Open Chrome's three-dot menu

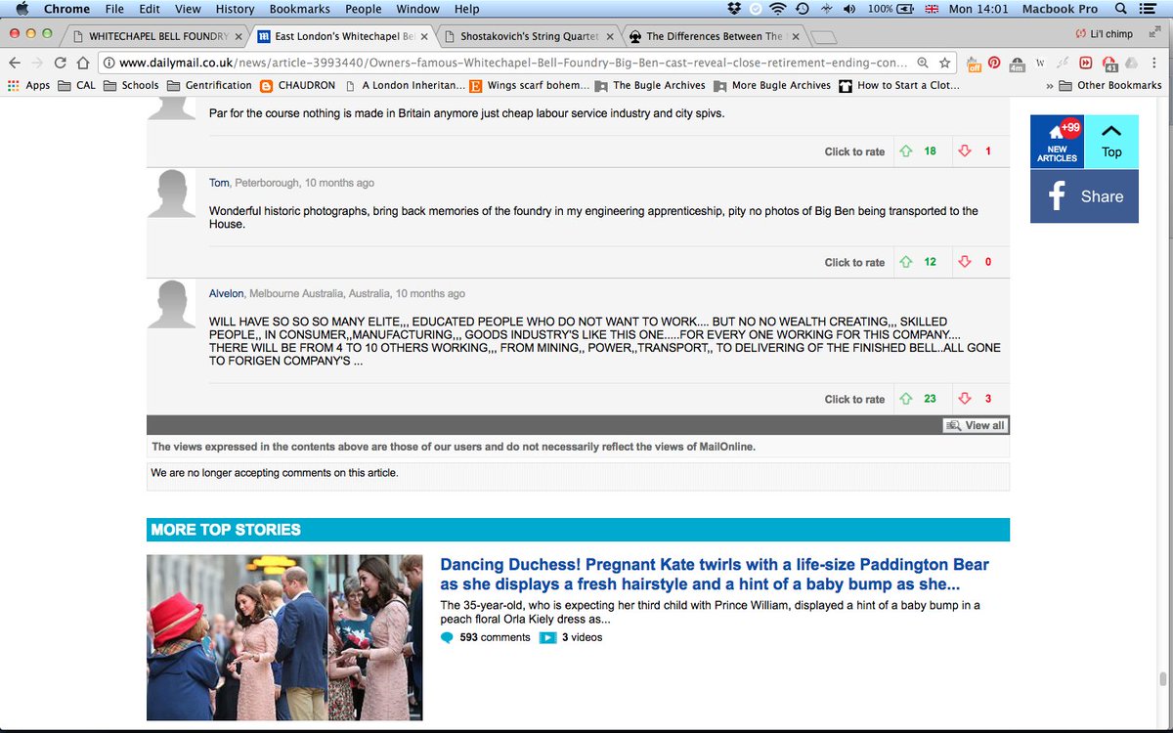[x=1153, y=62]
